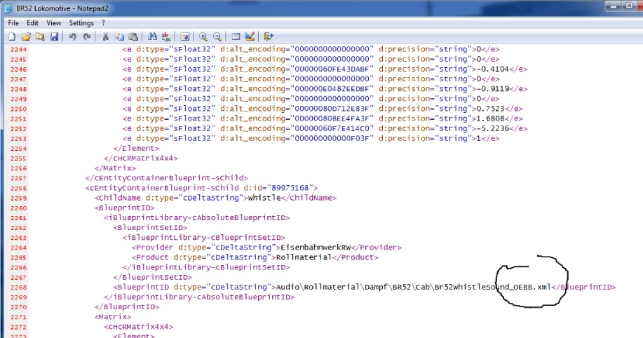Open the Settings menu
This screenshot has width=643, height=338.
(81, 23)
